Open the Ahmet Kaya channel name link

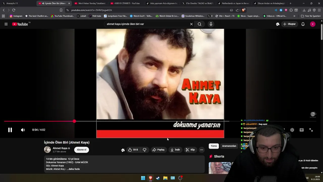60,148
